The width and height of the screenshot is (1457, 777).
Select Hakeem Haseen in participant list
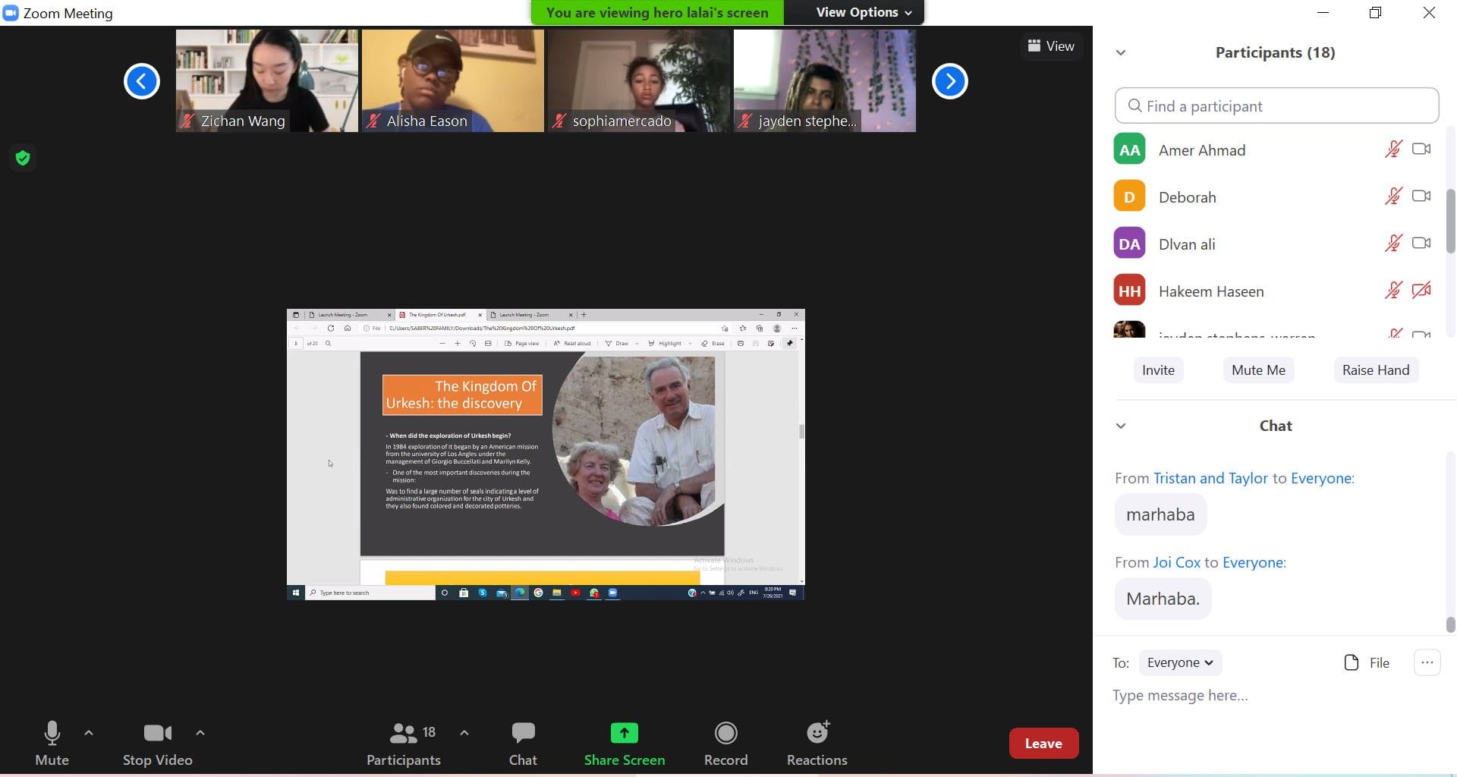(x=1276, y=291)
